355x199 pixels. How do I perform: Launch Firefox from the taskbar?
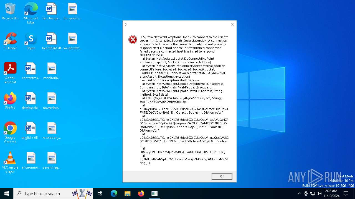coord(141,193)
